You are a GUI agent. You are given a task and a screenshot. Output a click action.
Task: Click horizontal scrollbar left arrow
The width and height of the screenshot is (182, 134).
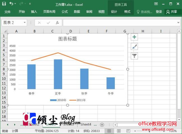pos(115,125)
